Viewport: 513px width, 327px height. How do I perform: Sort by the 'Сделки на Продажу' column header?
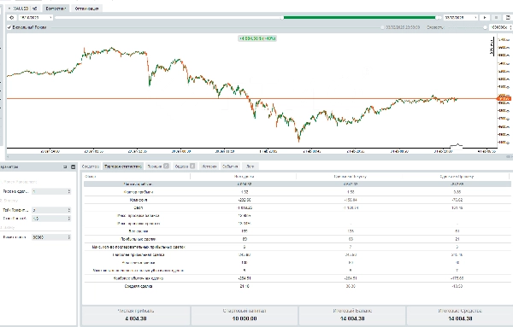click(x=457, y=177)
